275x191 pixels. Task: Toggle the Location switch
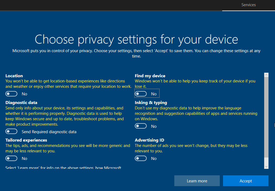(11, 94)
